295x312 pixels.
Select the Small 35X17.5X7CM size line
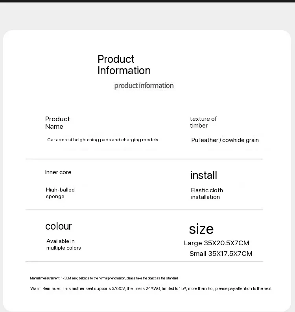221,254
